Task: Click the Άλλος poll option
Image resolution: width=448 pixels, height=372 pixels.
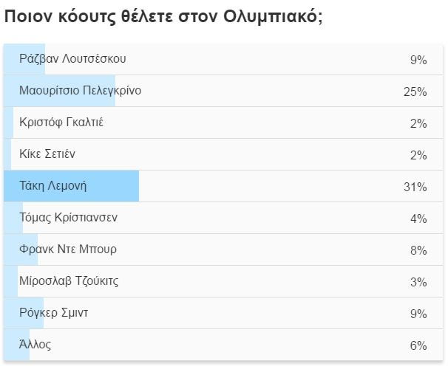Action: tap(35, 345)
